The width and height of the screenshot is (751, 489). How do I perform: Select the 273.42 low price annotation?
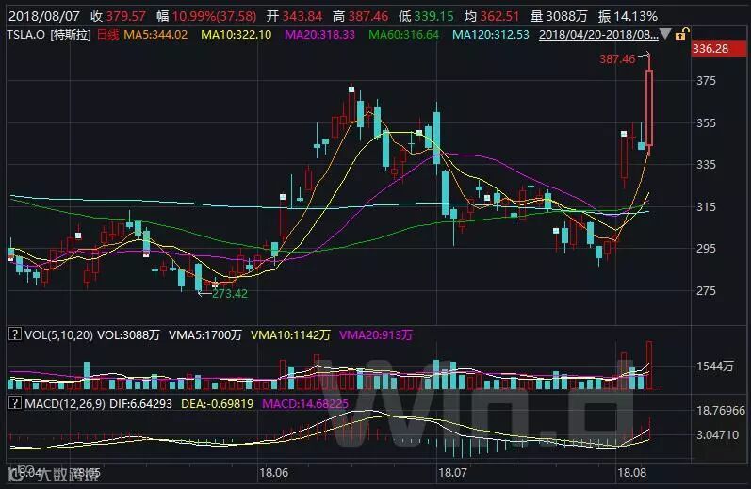click(230, 293)
